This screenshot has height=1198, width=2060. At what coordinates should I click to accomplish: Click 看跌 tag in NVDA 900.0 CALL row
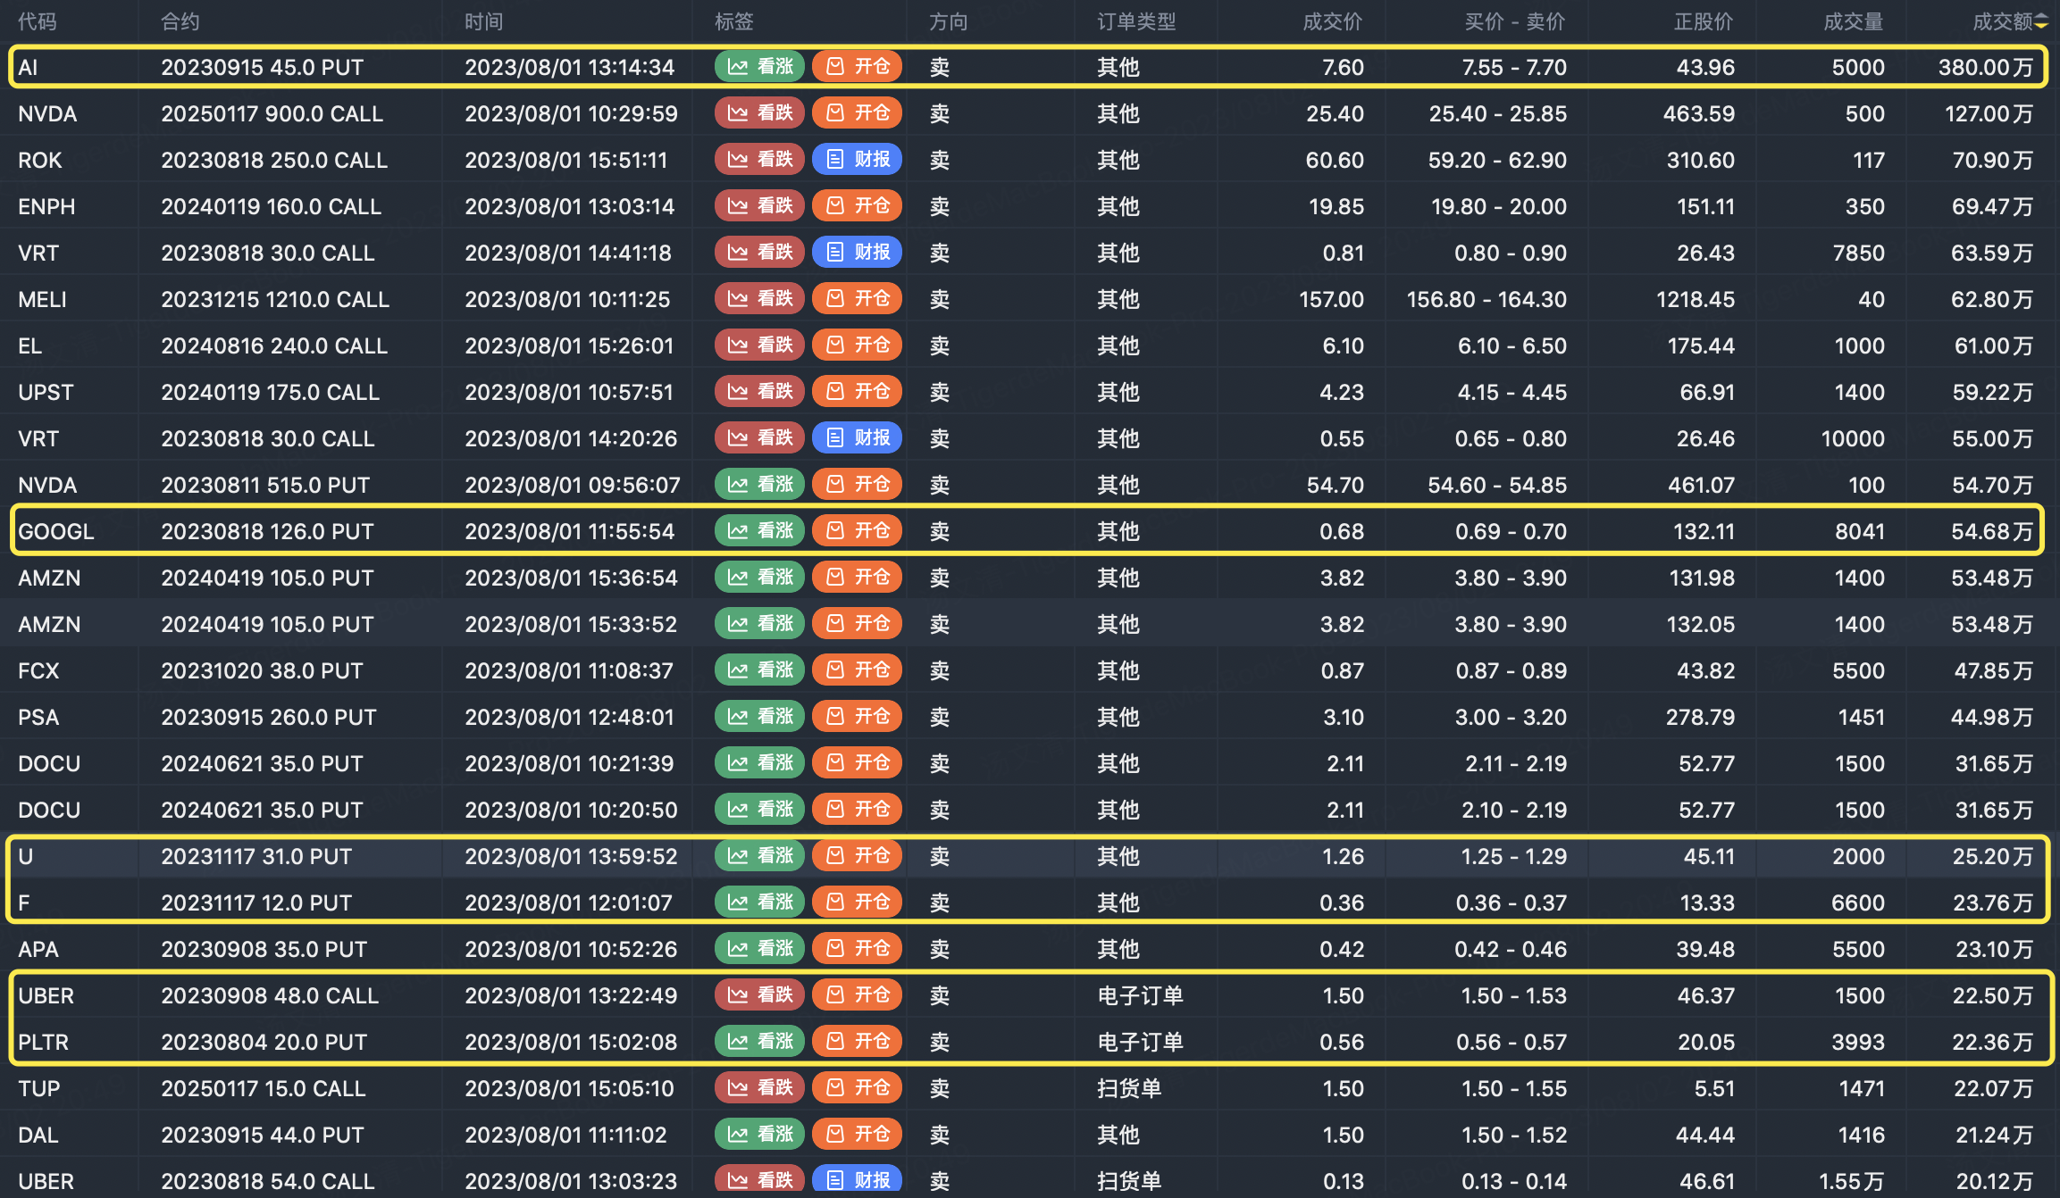[759, 113]
